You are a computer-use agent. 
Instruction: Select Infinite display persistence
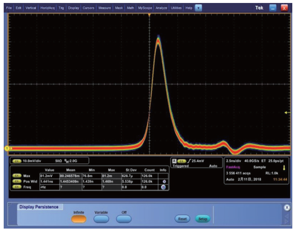pyautogui.click(x=78, y=219)
